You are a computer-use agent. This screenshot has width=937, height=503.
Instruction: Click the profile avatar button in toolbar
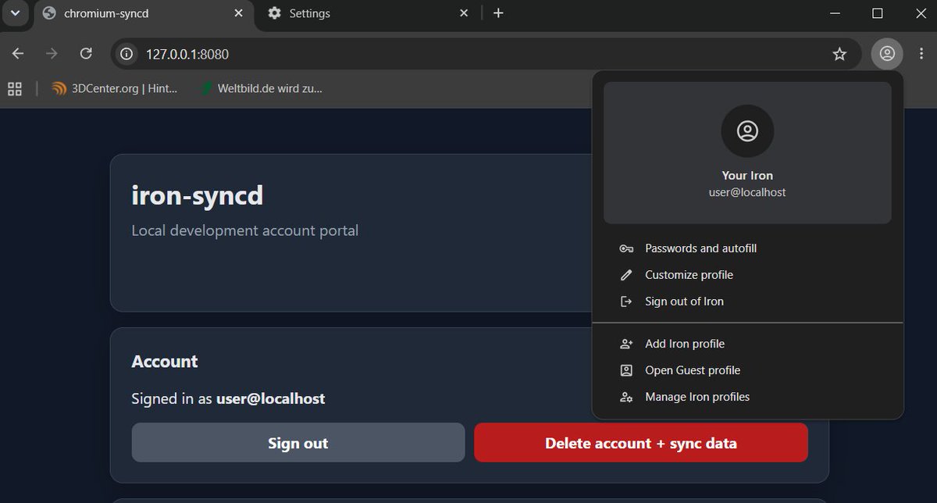(x=887, y=54)
